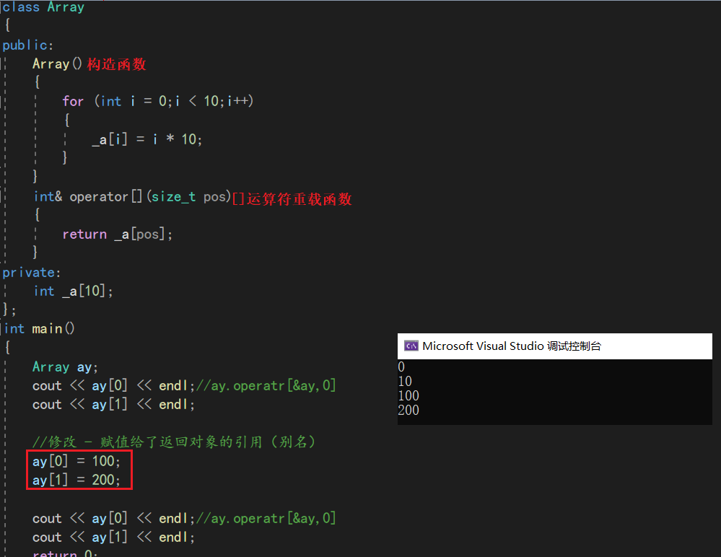The width and height of the screenshot is (721, 557).
Task: Click the 'Microsoft Visual Studio 调试控制台' window title
Action: click(x=511, y=346)
